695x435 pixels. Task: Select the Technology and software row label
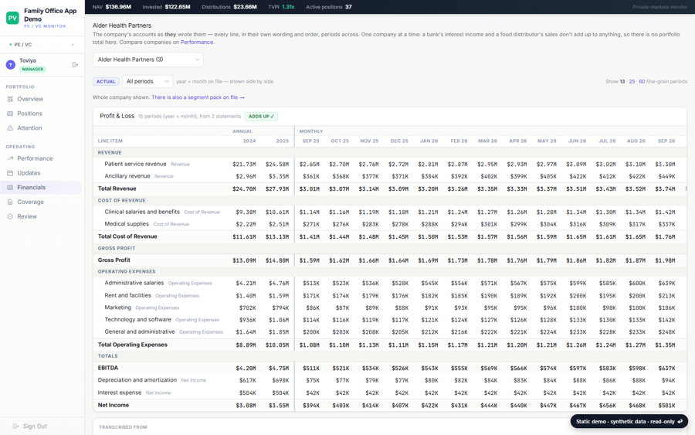click(137, 320)
